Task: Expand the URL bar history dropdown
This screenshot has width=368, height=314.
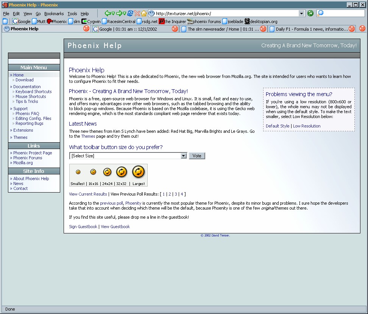Action: tap(302, 13)
